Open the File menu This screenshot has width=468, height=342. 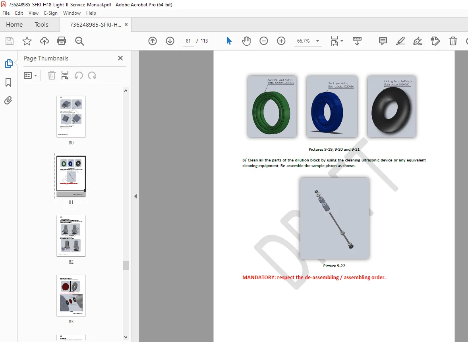point(6,13)
